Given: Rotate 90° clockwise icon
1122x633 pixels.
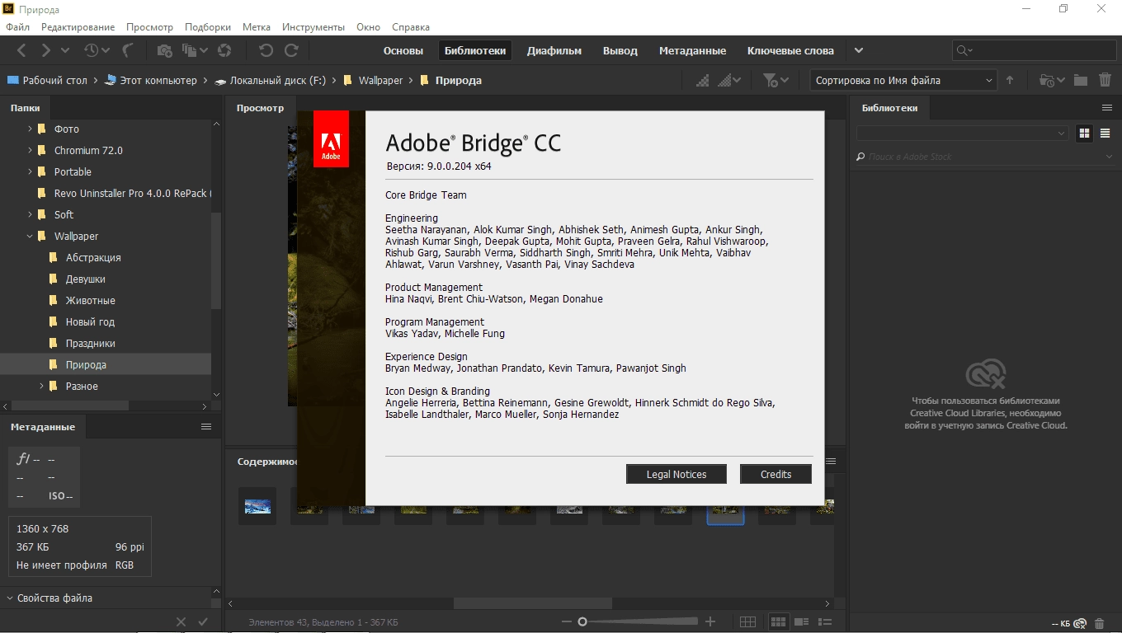Looking at the screenshot, I should pyautogui.click(x=291, y=50).
